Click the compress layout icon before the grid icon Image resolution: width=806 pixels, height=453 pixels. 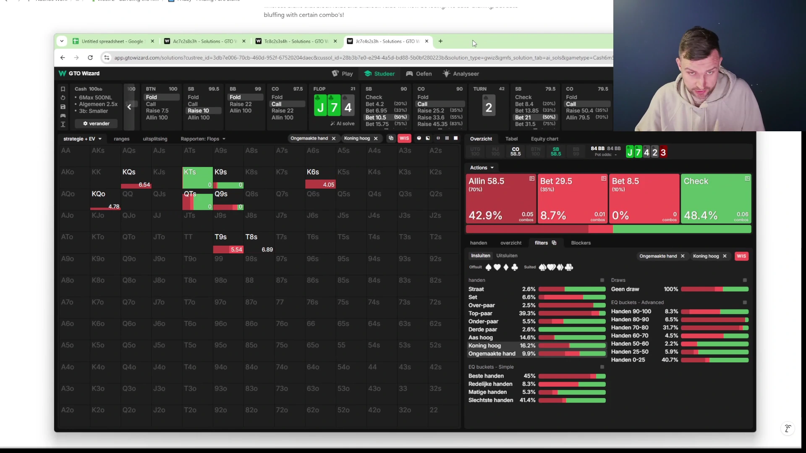click(438, 138)
